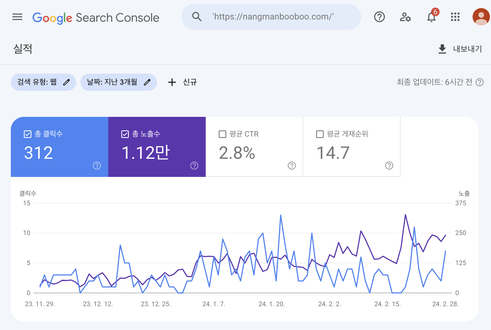Click the 24. 2. 2. date axis label
Image resolution: width=491 pixels, height=330 pixels.
[x=330, y=304]
